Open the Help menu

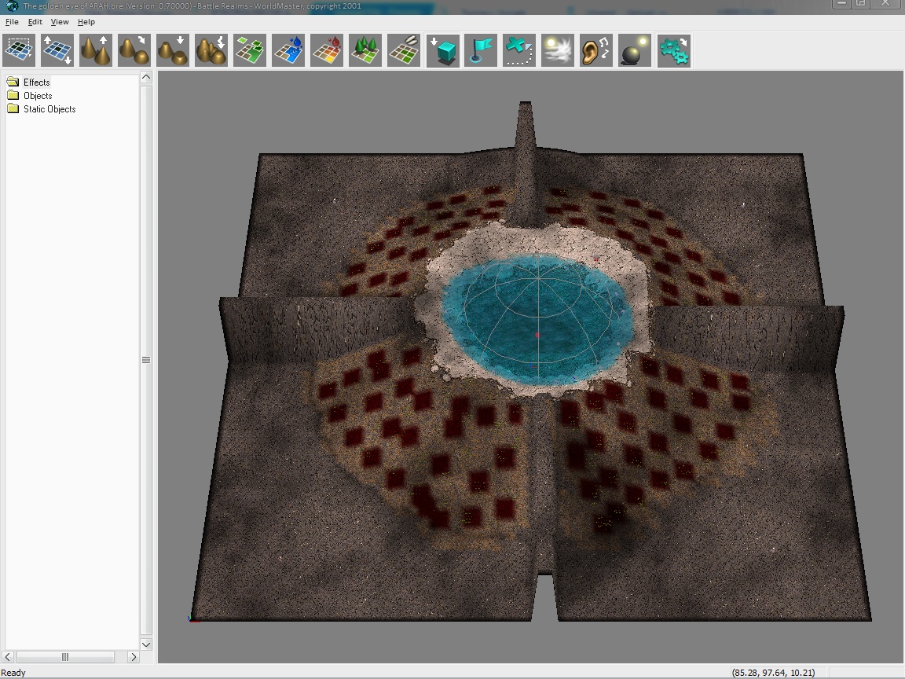pyautogui.click(x=86, y=22)
